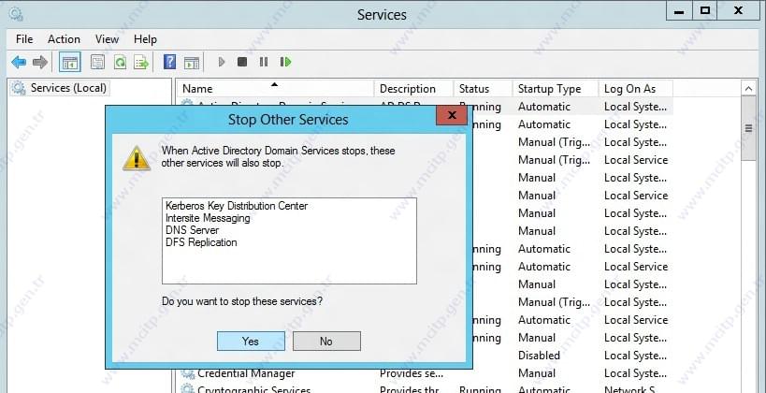
Task: Select the Cryptographic Services row
Action: click(x=425, y=389)
